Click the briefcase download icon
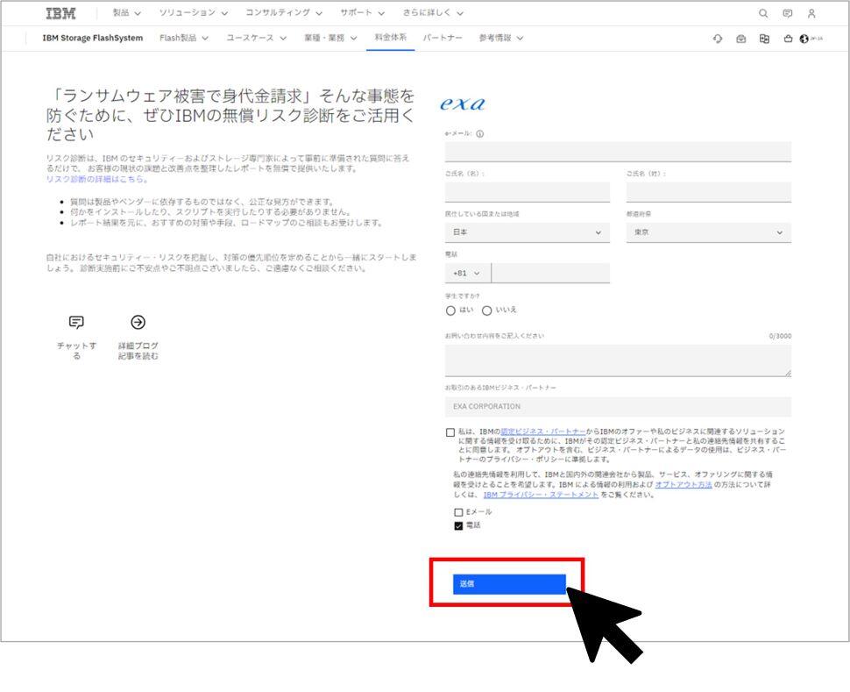This screenshot has height=692, width=850. (741, 39)
